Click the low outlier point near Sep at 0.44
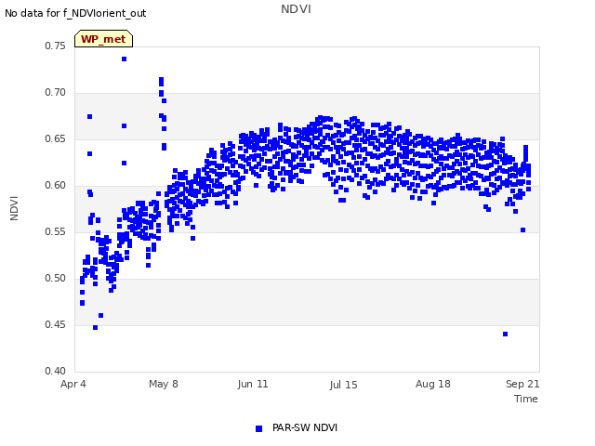 (505, 334)
